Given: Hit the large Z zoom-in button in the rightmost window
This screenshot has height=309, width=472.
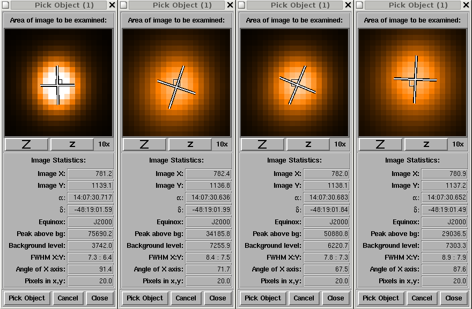Looking at the screenshot, I should (381, 144).
